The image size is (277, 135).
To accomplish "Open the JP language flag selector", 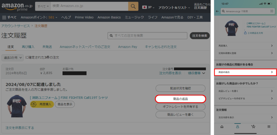I will [x=149, y=7].
